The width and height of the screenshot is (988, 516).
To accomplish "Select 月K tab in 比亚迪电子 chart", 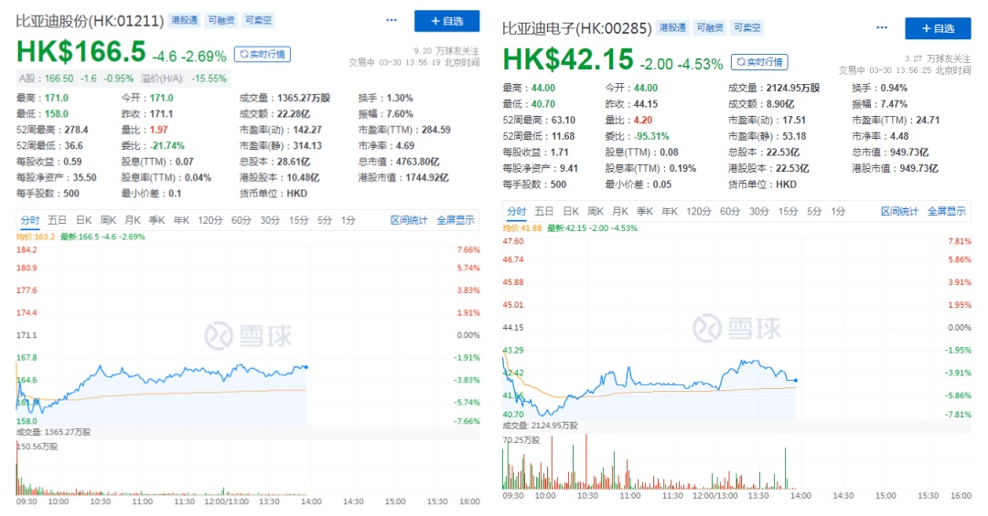I will pyautogui.click(x=620, y=212).
